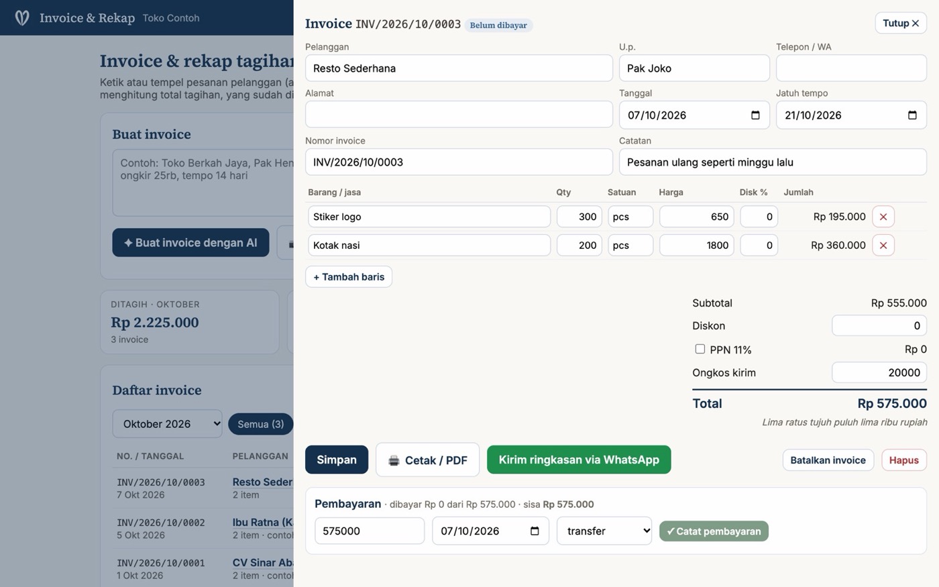The width and height of the screenshot is (939, 587).
Task: Click the Harga field showing 1800
Action: pos(697,246)
